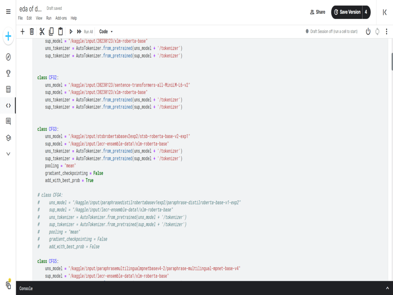Click the commented '# class CFG4:' line
Viewport: 393px width, 295px height.
50,195
